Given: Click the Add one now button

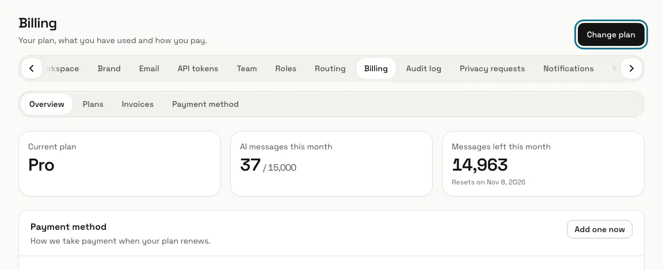Looking at the screenshot, I should pos(599,229).
